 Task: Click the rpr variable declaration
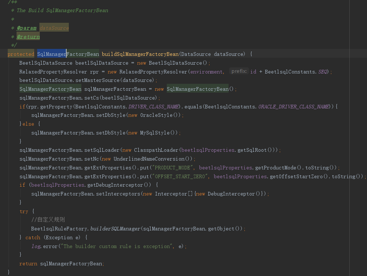tap(94, 72)
